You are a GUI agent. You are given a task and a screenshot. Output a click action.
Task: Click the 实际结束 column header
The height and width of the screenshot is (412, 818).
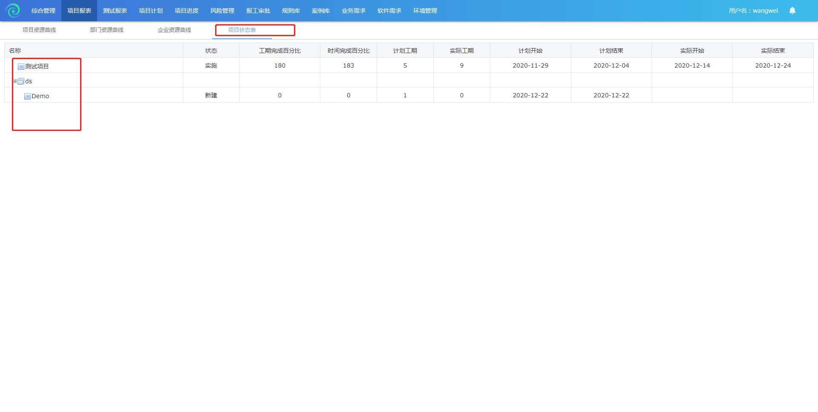773,51
